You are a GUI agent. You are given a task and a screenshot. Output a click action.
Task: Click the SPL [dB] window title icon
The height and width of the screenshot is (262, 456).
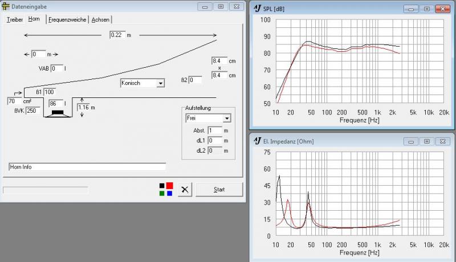point(258,9)
